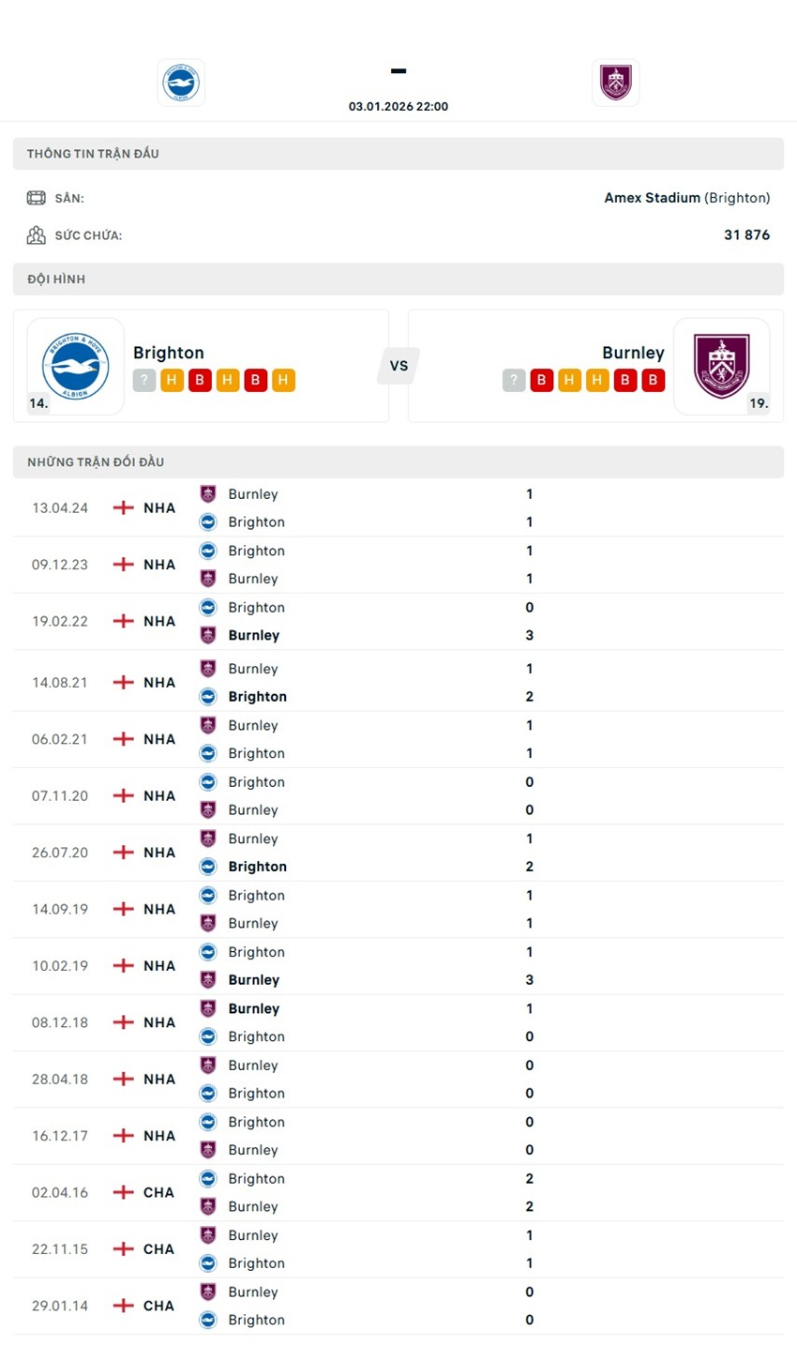
Task: Click the CHA flag icon for the 02.04.16 match
Action: [x=122, y=1192]
